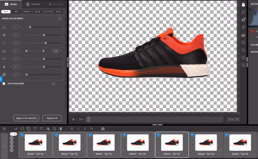Click the zoom in magnifier icon

tap(243, 43)
